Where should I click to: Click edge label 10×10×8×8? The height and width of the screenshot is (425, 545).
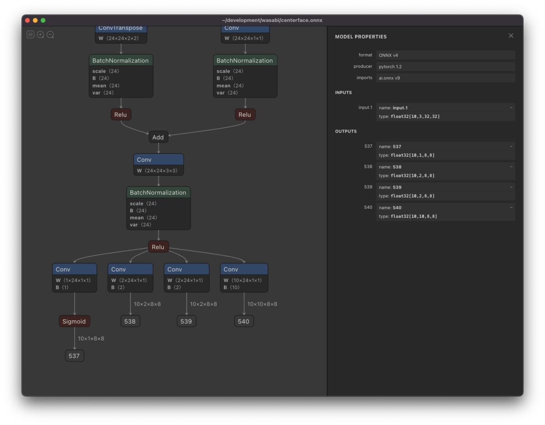click(262, 304)
